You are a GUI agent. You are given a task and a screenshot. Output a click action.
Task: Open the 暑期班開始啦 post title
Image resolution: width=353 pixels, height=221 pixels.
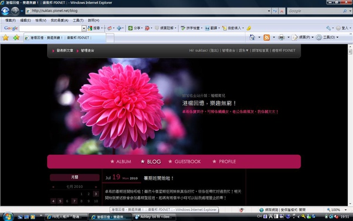pyautogui.click(x=159, y=178)
